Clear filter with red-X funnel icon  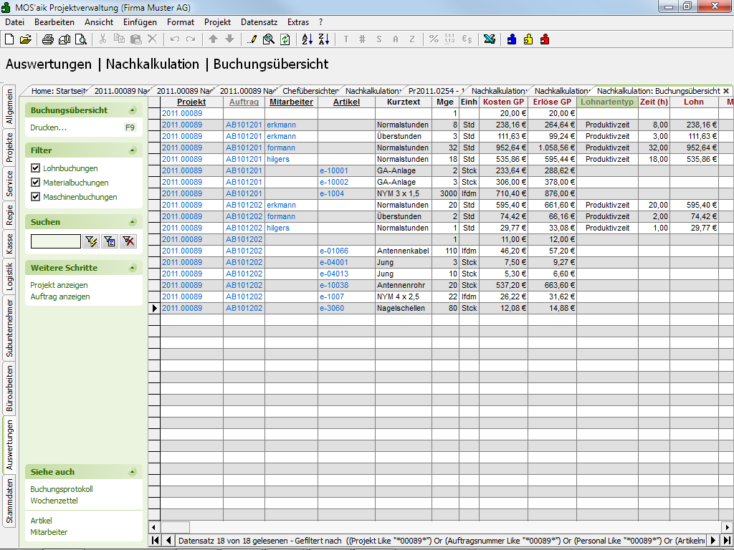coord(128,241)
